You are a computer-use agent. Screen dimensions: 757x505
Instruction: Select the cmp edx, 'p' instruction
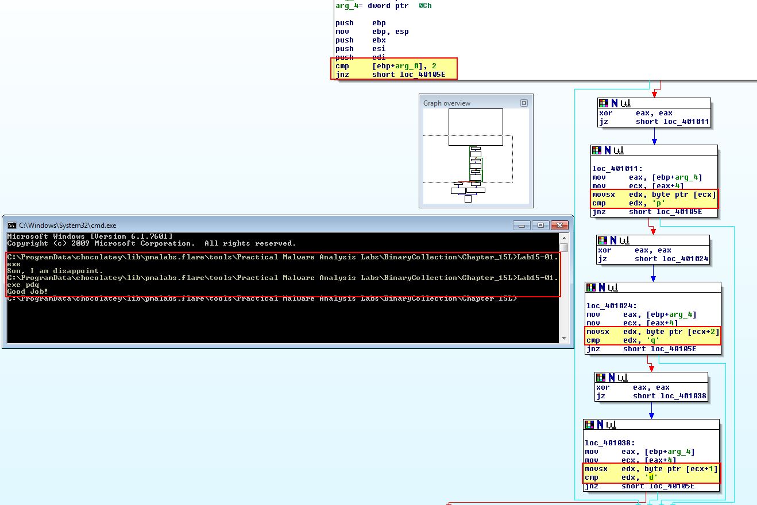point(629,203)
